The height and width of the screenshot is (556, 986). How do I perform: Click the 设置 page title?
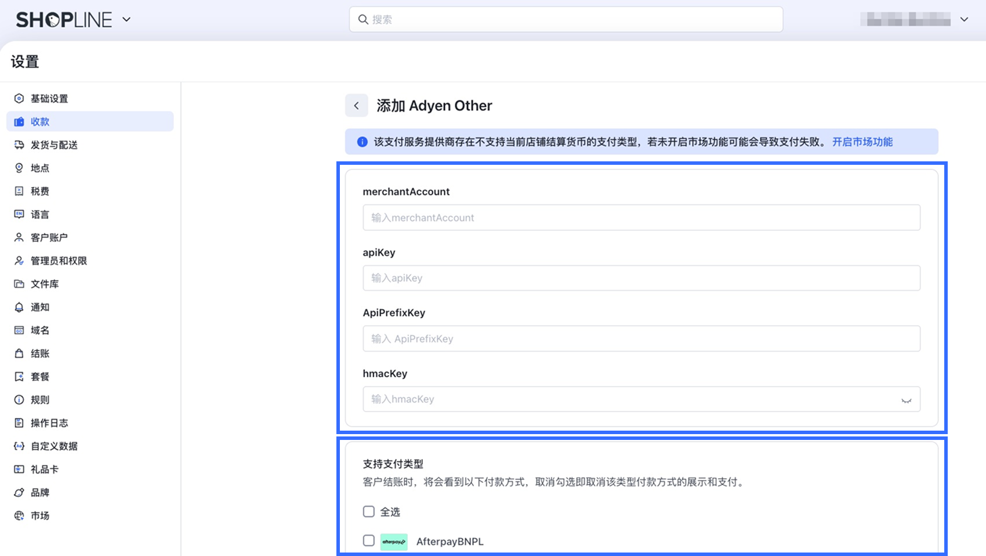(25, 62)
